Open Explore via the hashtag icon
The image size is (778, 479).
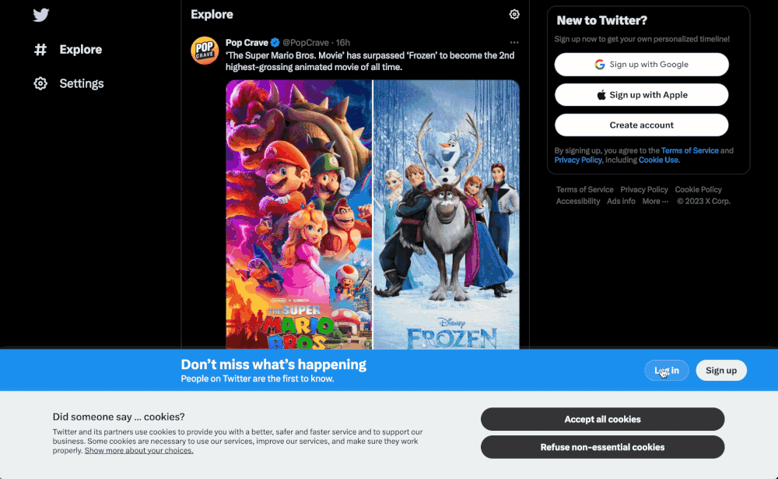pos(40,50)
